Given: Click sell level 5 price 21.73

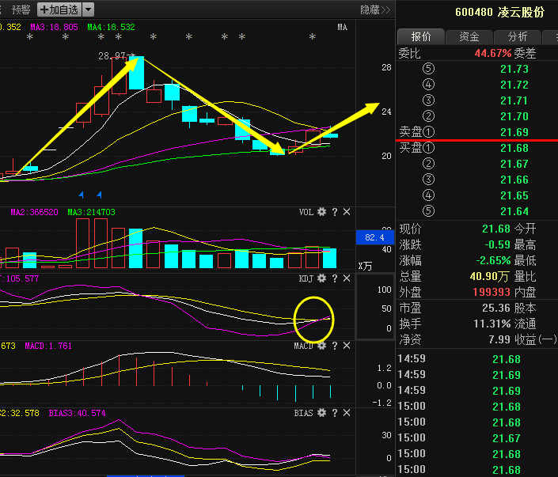Looking at the screenshot, I should tap(514, 69).
